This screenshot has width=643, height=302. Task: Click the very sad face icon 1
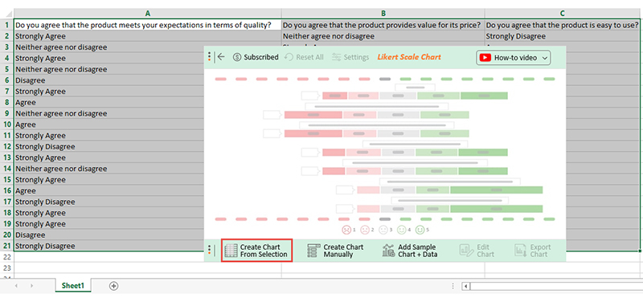pyautogui.click(x=346, y=230)
